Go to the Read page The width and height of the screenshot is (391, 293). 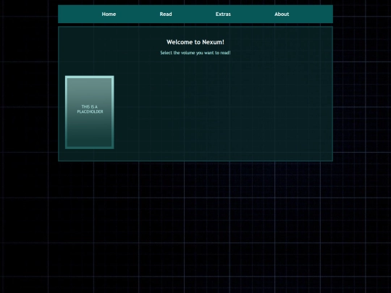pos(166,14)
